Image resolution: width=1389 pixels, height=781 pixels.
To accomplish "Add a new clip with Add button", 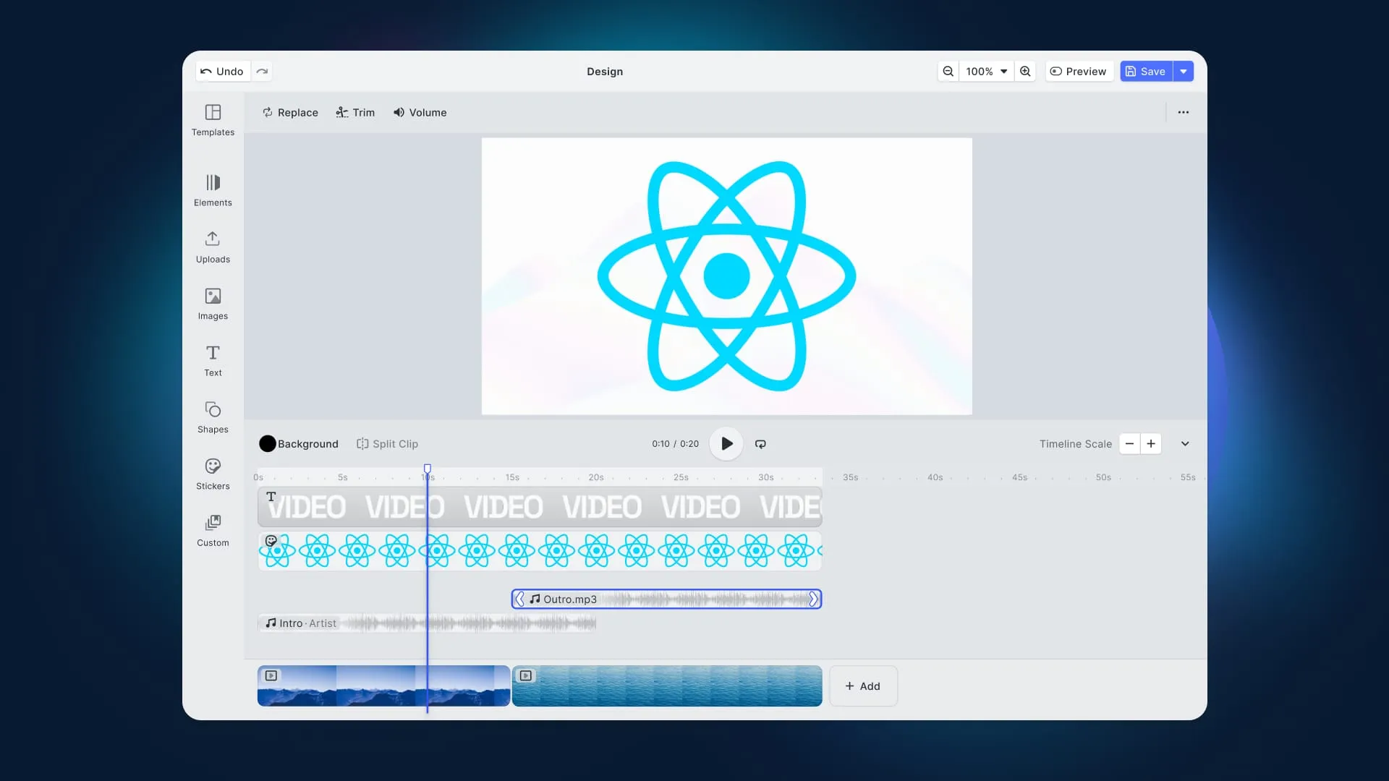I will pos(863,686).
